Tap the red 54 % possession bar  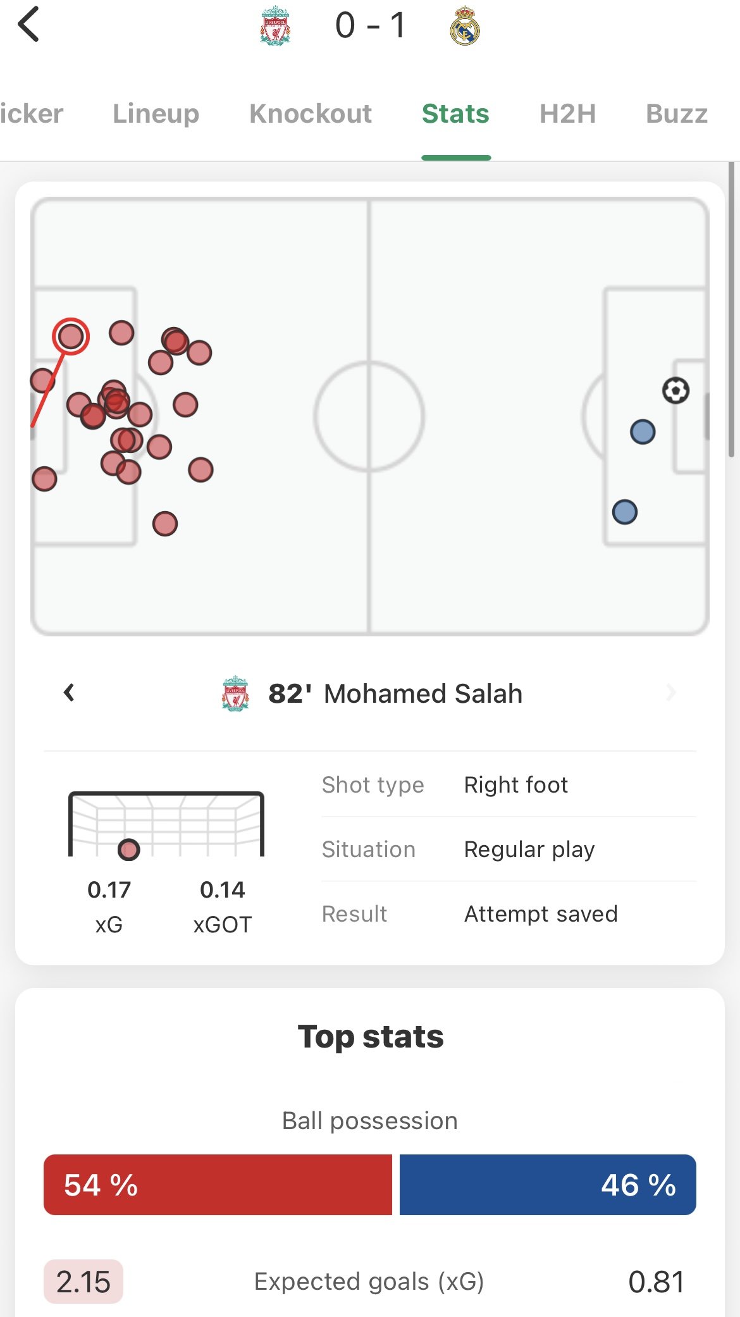click(218, 1185)
